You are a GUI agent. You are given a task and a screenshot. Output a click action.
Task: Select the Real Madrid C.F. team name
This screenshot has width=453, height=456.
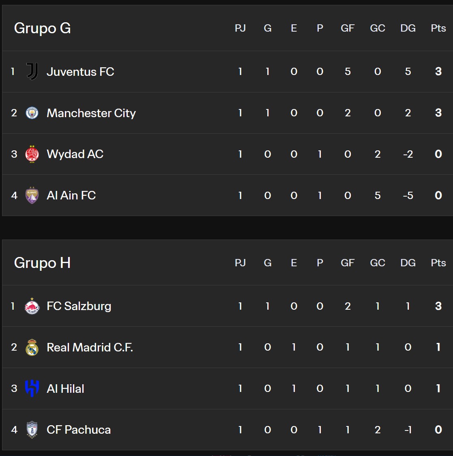point(90,347)
